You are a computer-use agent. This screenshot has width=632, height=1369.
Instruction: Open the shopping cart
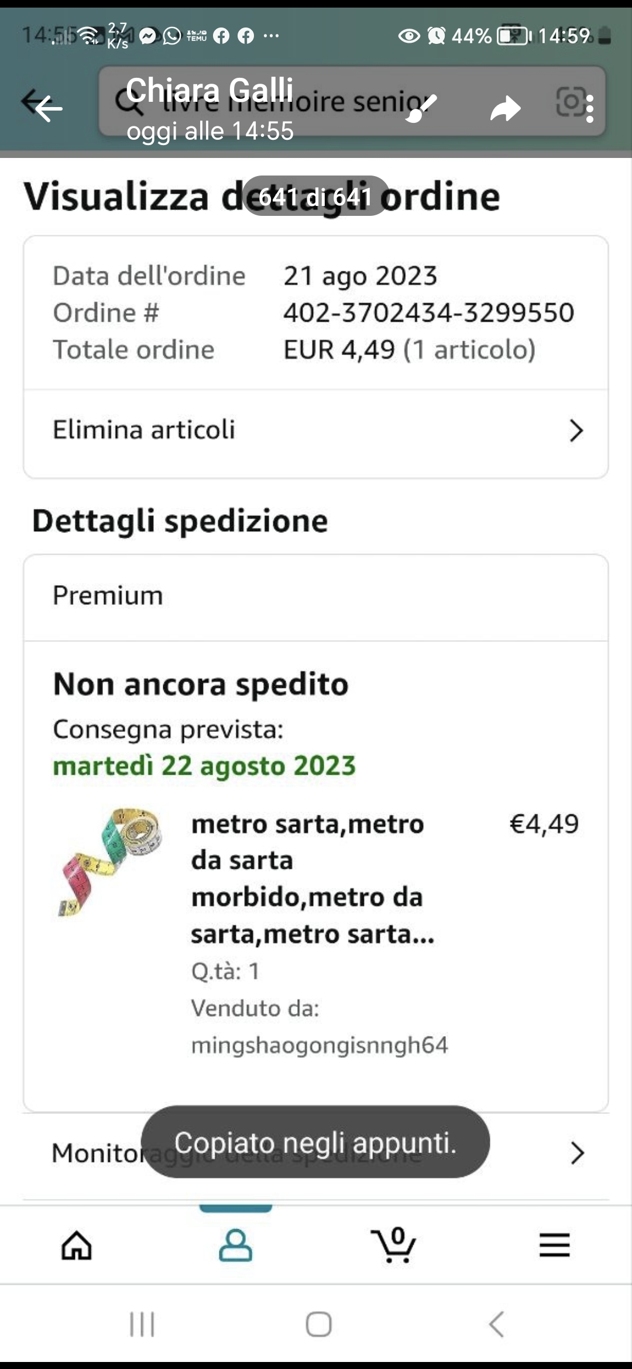[x=394, y=1244]
